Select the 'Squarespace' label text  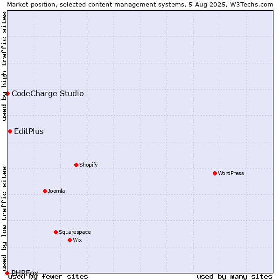coord(75,232)
